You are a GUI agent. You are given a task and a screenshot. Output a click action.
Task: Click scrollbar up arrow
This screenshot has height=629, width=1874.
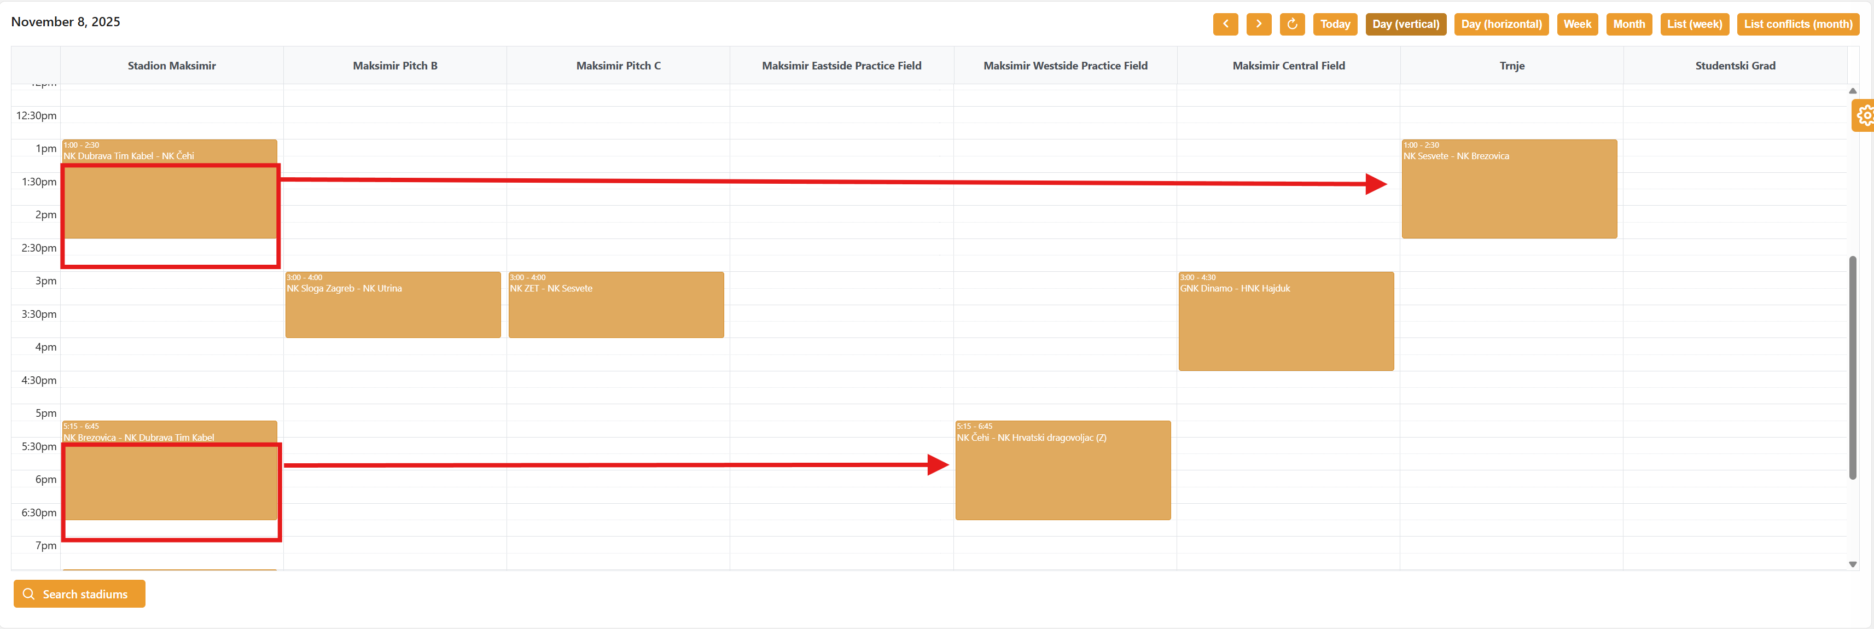tap(1853, 91)
